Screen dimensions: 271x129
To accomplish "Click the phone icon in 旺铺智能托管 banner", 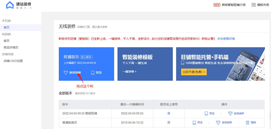I will [x=182, y=63].
